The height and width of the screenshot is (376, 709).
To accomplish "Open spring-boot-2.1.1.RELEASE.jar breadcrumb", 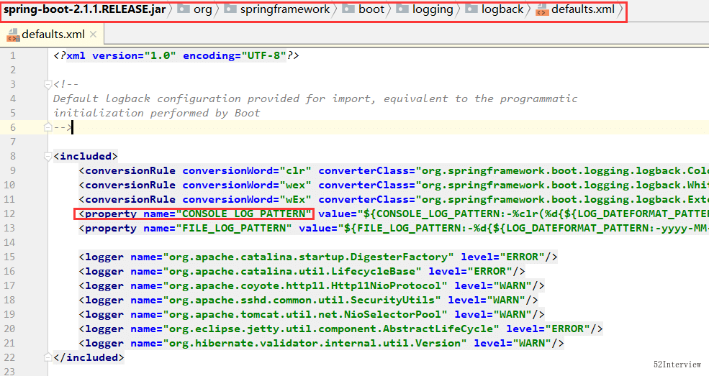I will [x=81, y=10].
